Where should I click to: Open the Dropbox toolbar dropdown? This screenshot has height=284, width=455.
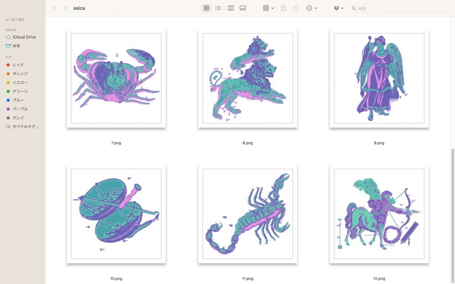[x=339, y=8]
